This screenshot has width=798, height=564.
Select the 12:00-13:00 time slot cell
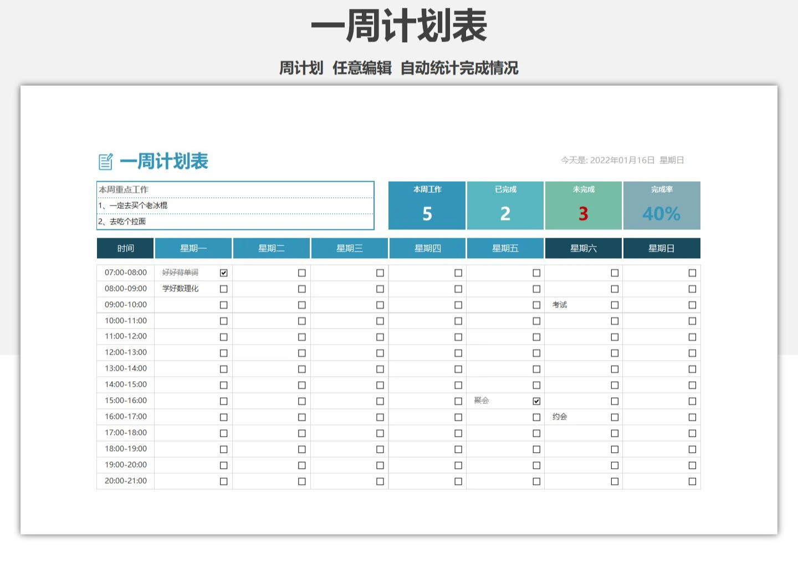126,352
